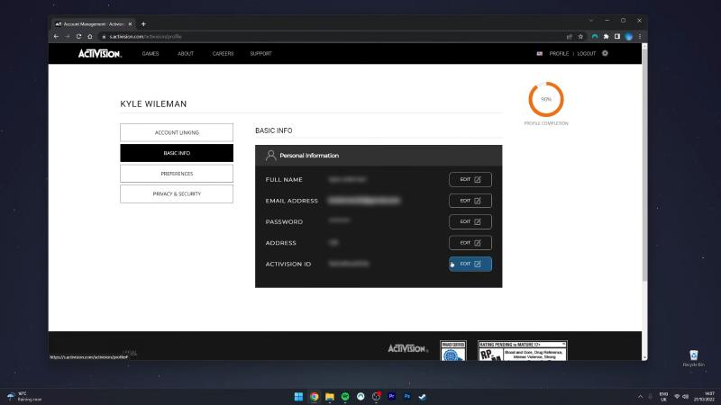Close the Account Management tab

(x=130, y=24)
